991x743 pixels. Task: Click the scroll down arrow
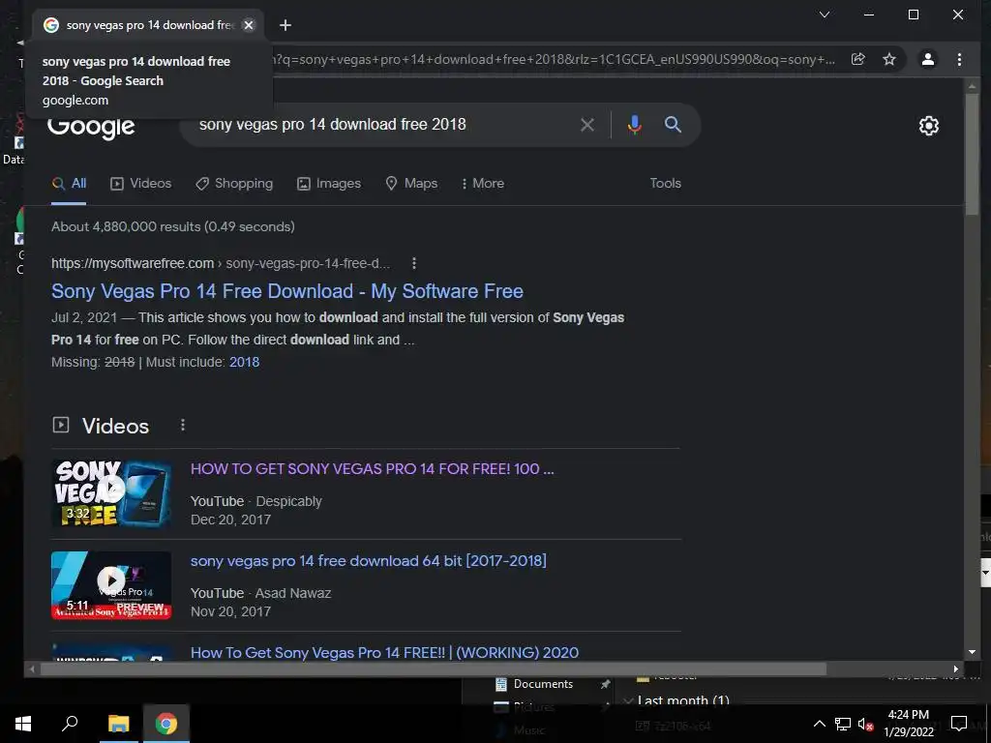972,652
